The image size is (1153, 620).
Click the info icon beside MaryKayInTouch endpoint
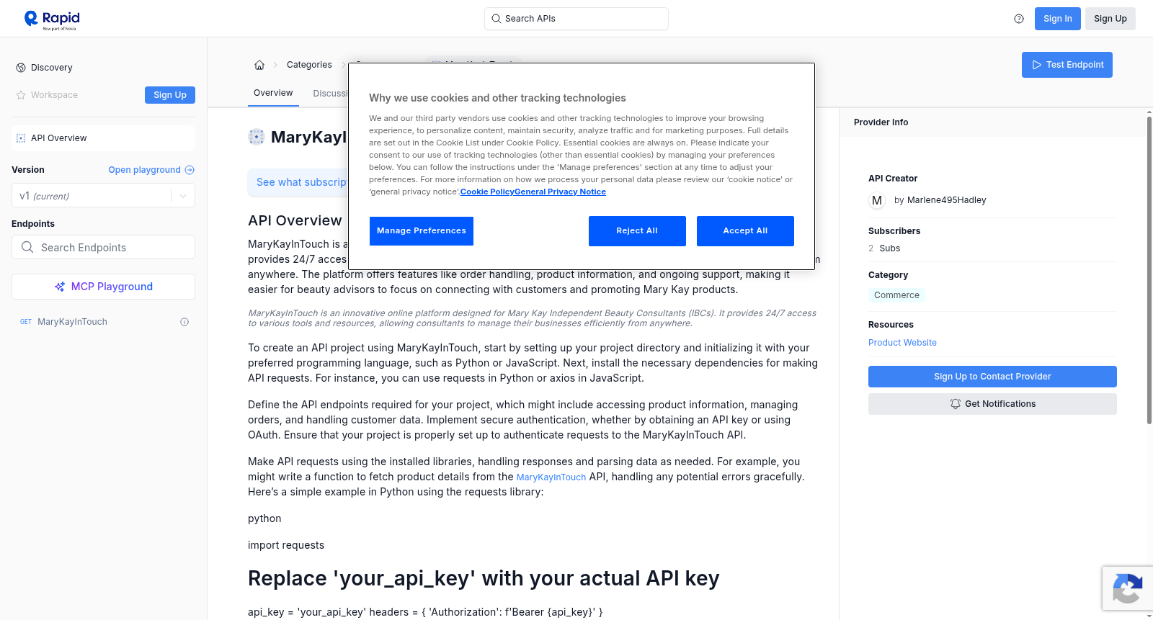[x=184, y=322]
